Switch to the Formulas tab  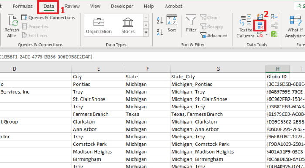pos(23,6)
